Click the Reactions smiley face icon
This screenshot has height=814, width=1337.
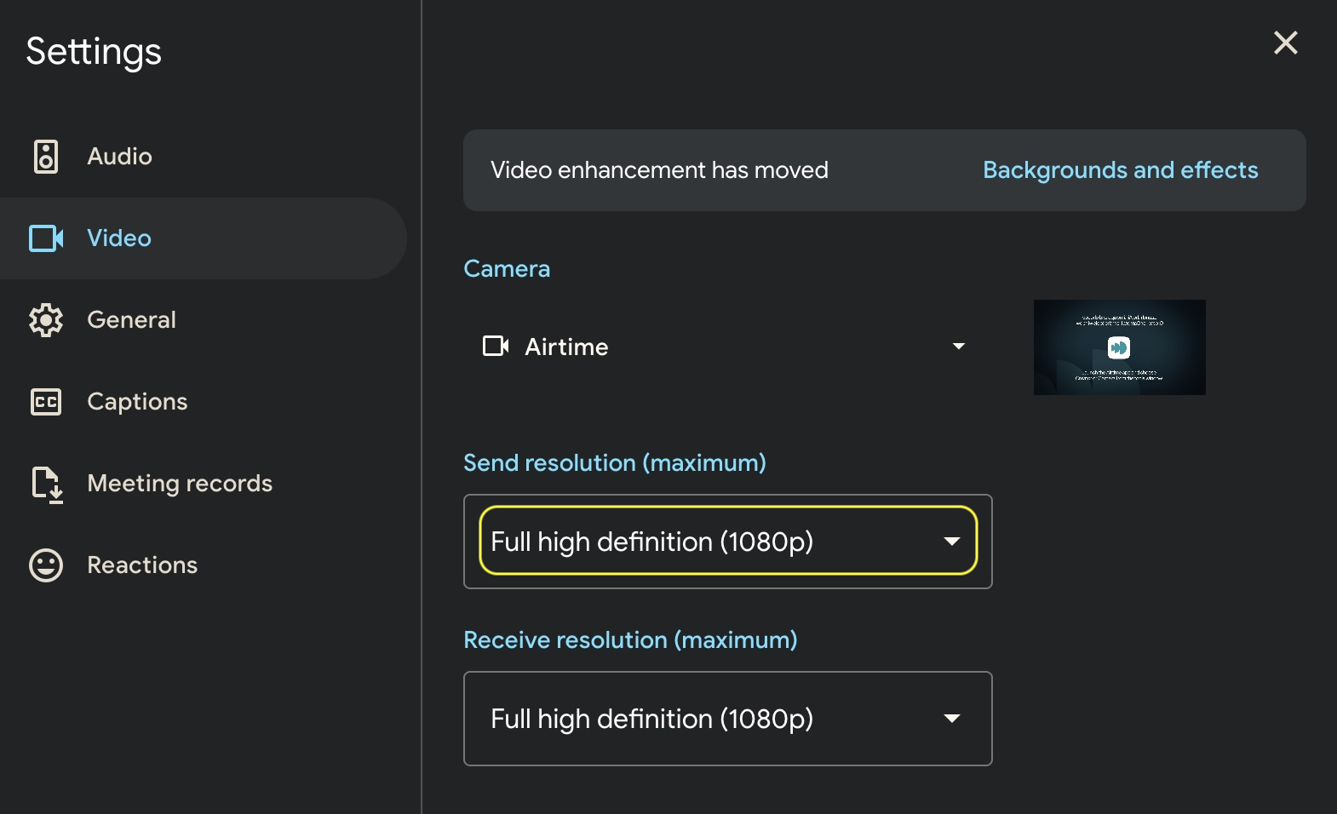click(x=46, y=565)
